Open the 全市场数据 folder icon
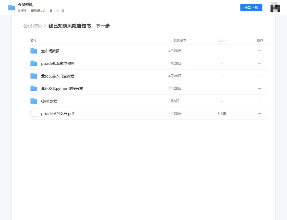This screenshot has width=287, height=220. [34, 51]
